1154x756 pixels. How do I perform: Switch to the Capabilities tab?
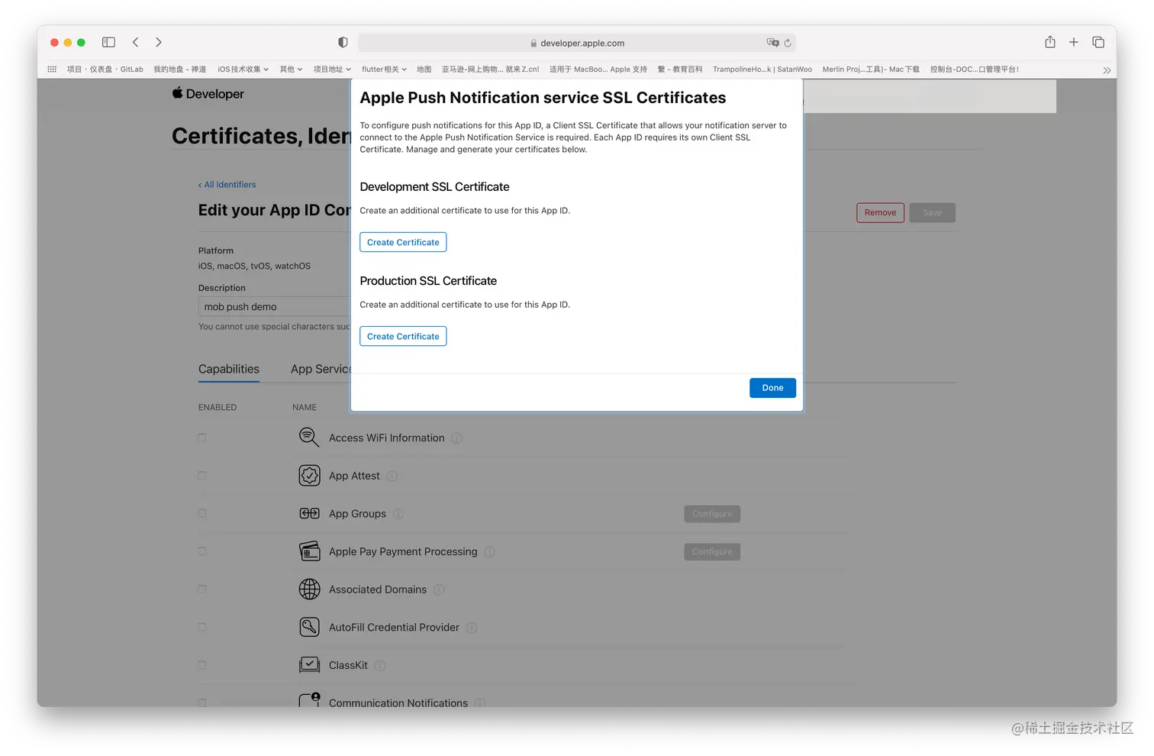[x=229, y=369]
